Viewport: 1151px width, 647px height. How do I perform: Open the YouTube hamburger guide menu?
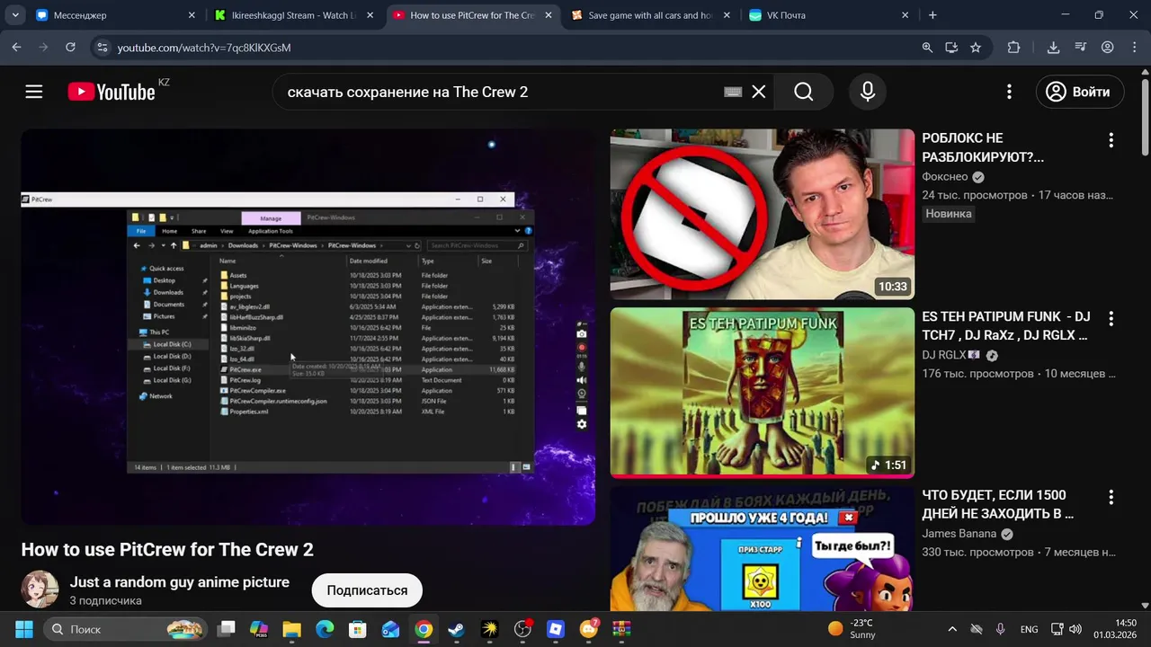pyautogui.click(x=34, y=92)
